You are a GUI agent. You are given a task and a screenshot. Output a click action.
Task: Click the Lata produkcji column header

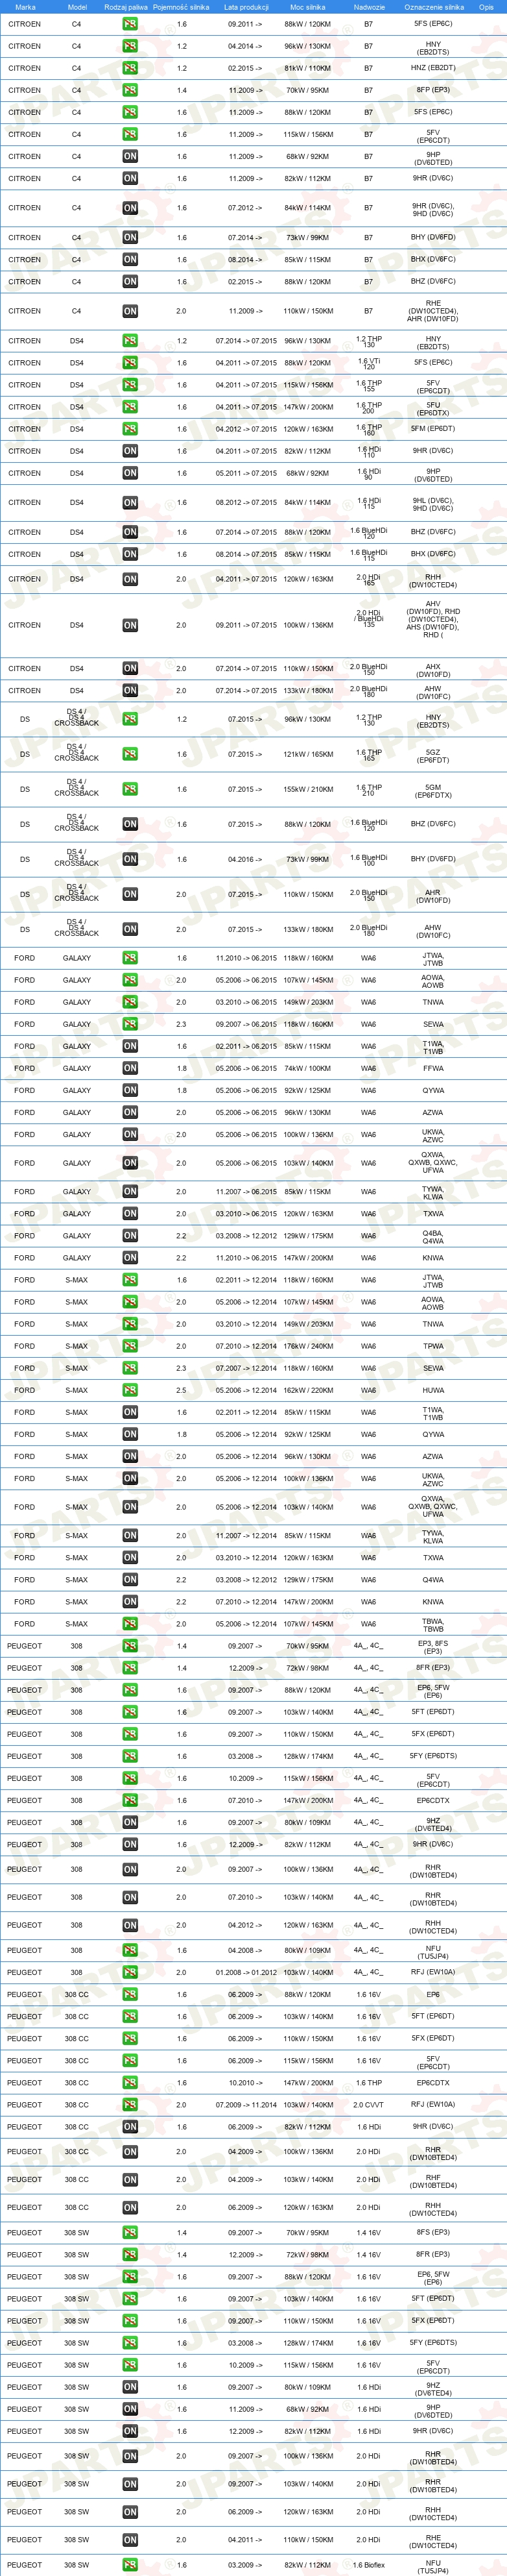click(246, 7)
